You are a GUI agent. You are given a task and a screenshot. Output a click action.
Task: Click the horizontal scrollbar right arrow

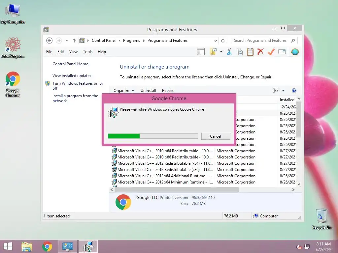click(x=293, y=189)
